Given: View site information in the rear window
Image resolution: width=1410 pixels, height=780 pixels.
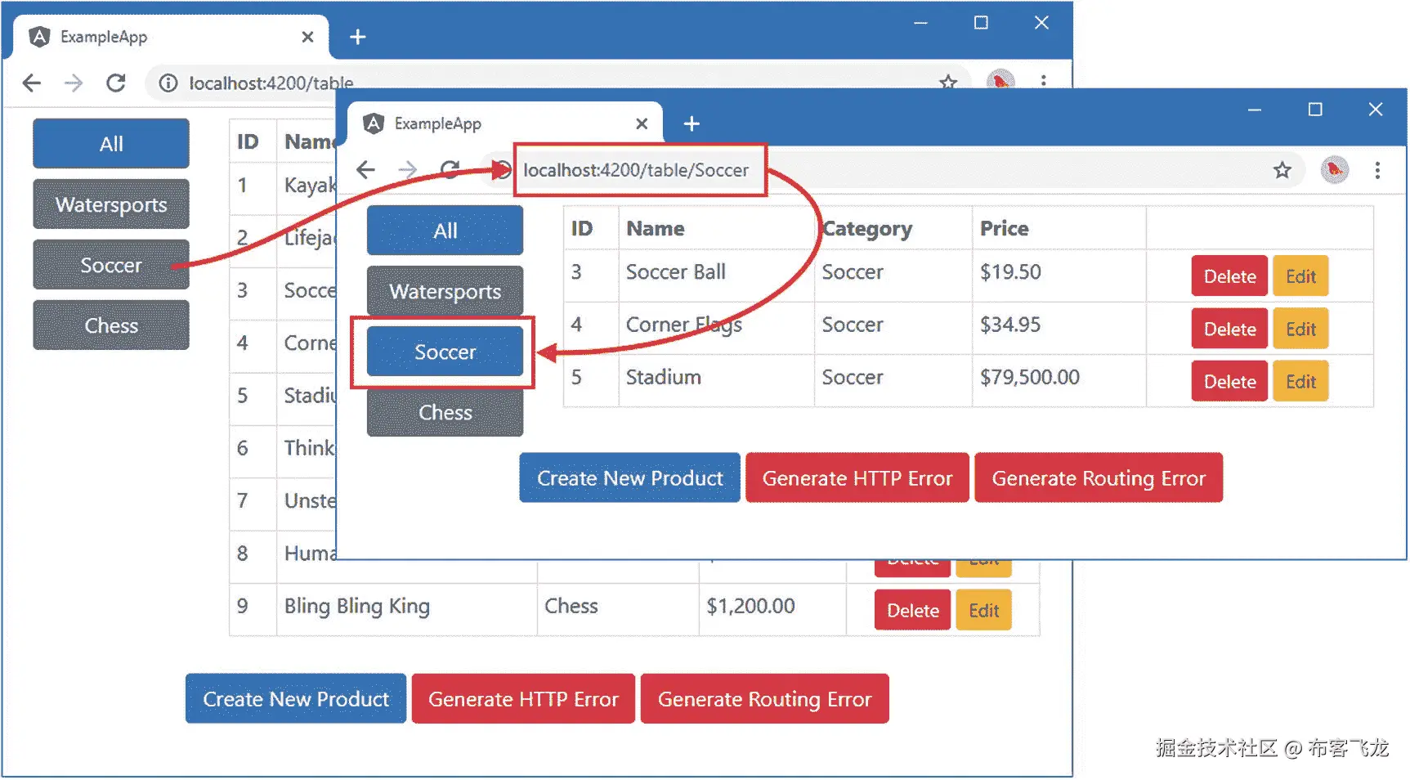Looking at the screenshot, I should [x=168, y=83].
